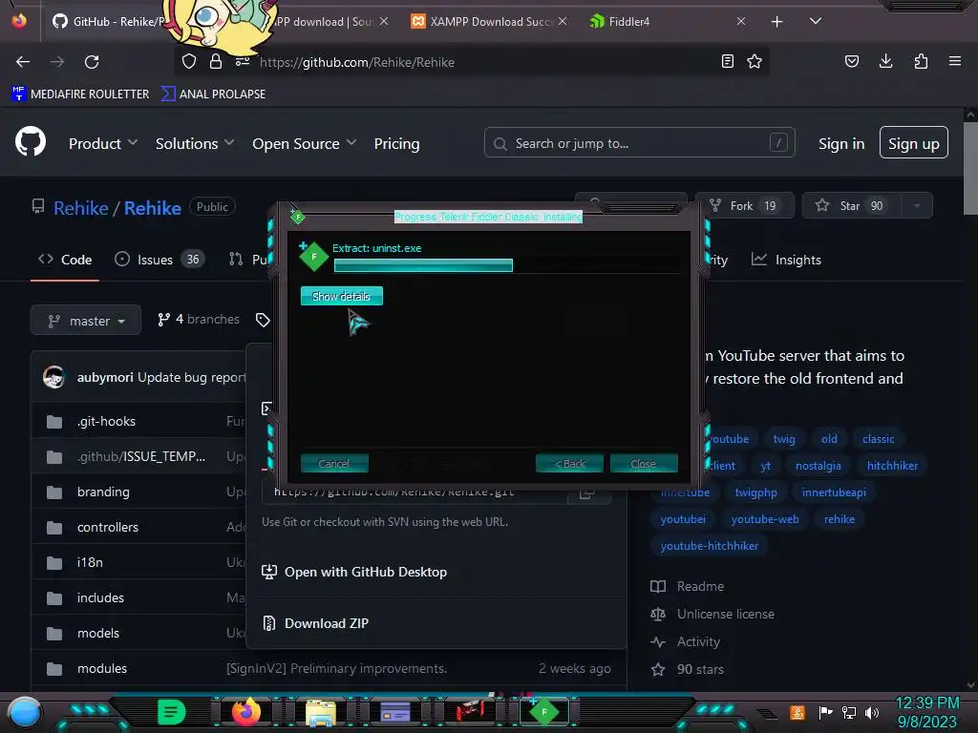Click the Sign up button
Image resolution: width=978 pixels, height=733 pixels.
[914, 143]
